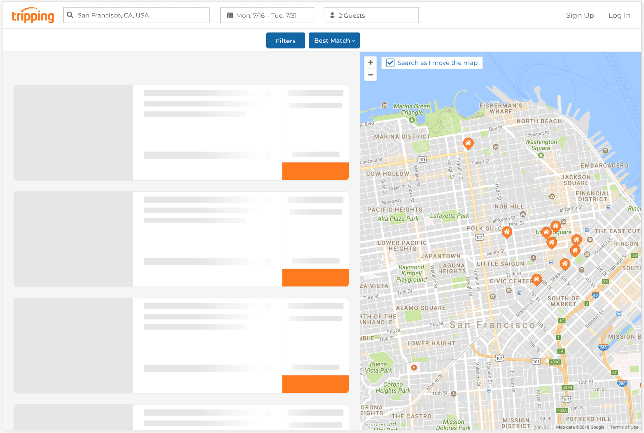Screen dimensions: 644x433
Task: Click the Sign Up link
Action: [x=580, y=15]
